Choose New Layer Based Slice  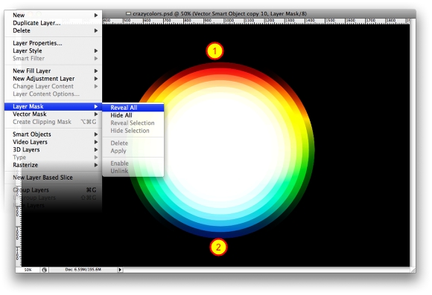(x=53, y=178)
